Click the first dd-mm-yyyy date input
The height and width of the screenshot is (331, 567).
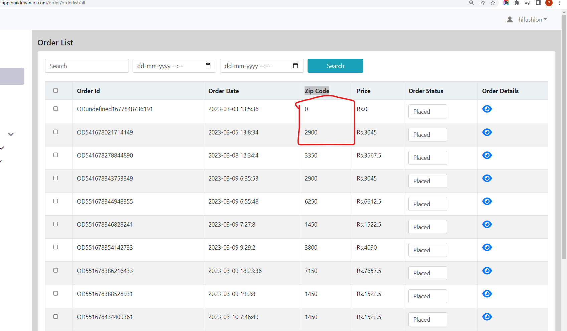click(174, 66)
